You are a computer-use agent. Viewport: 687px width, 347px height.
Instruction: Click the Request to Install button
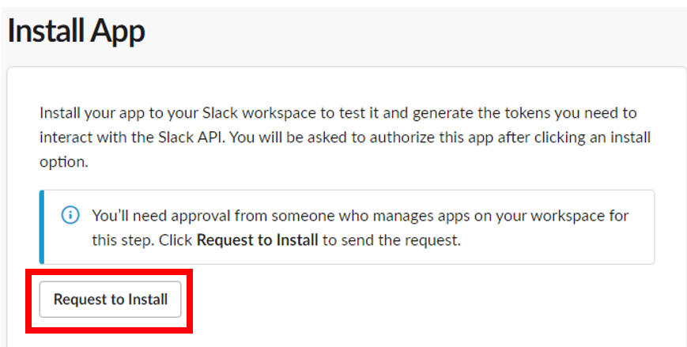[x=110, y=300]
